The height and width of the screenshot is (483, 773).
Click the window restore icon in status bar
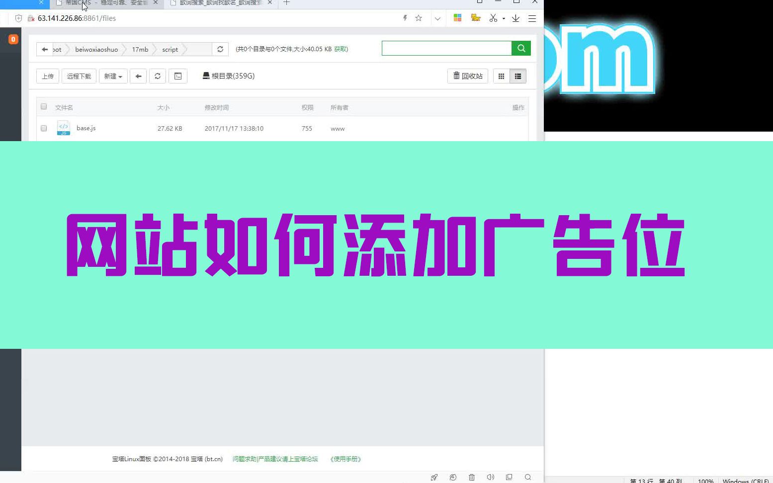pyautogui.click(x=509, y=477)
